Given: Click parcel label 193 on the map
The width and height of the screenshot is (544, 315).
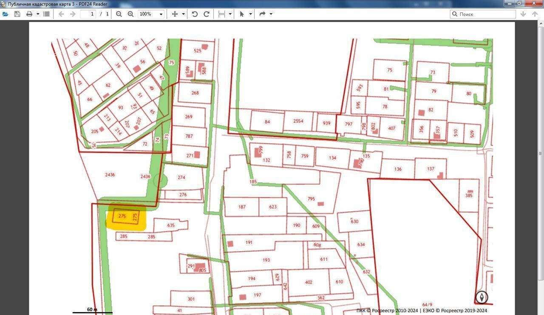Looking at the screenshot, I should tap(266, 260).
